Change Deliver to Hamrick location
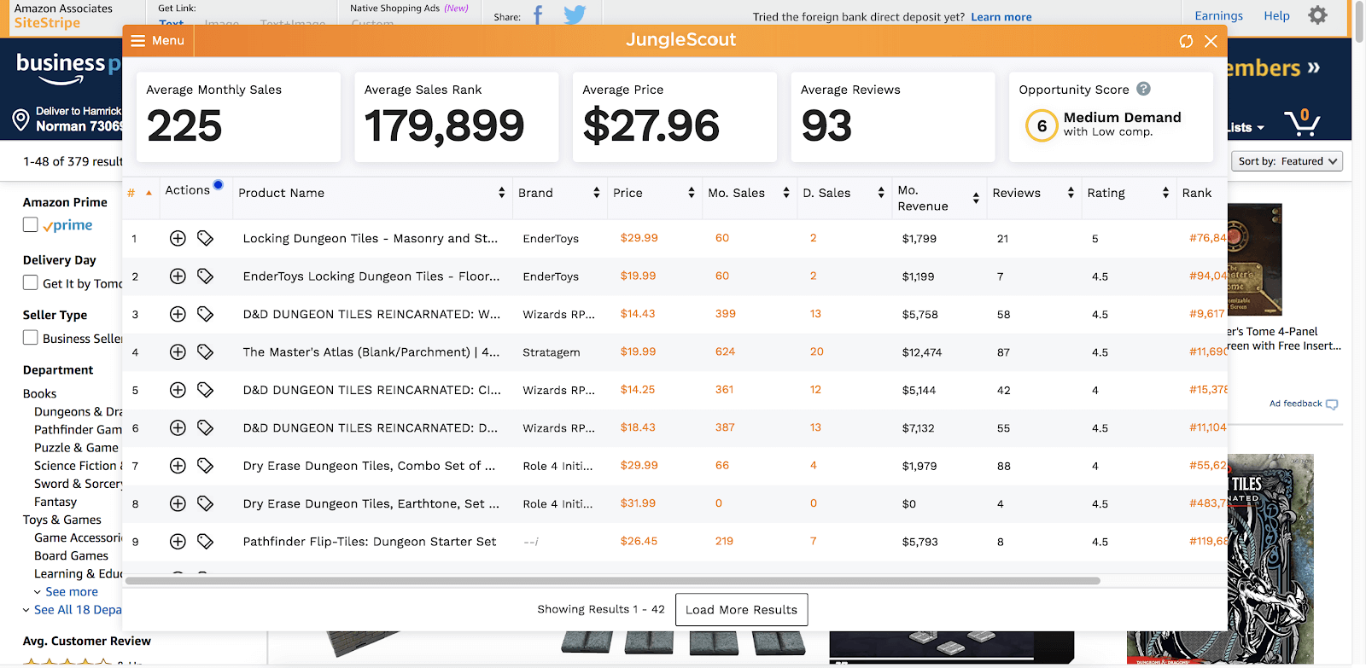1366x668 pixels. pos(68,119)
